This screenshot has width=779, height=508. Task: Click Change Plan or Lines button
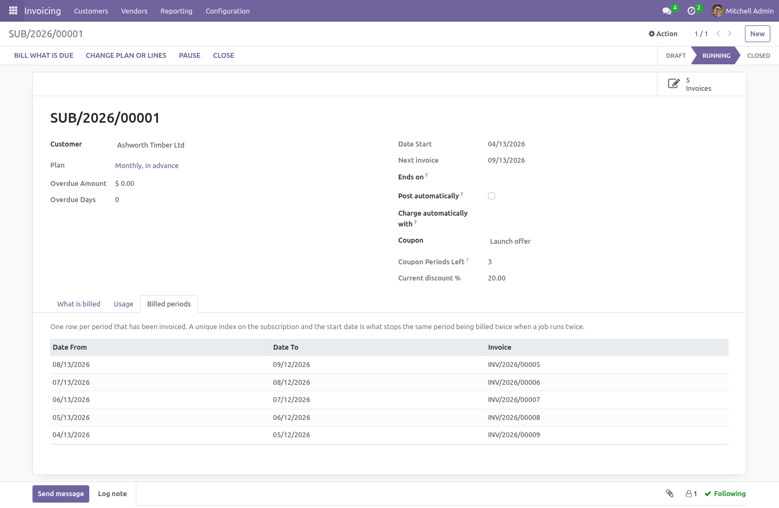click(x=126, y=56)
